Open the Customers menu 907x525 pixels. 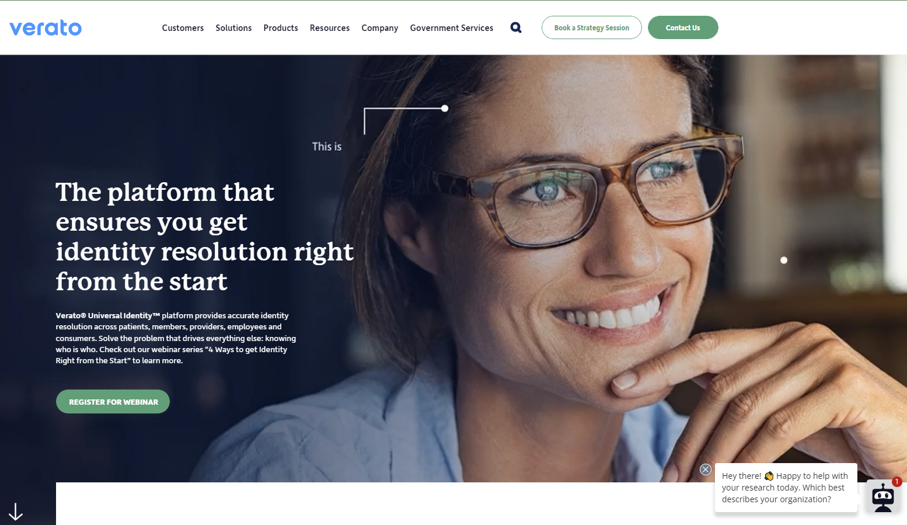coord(183,28)
